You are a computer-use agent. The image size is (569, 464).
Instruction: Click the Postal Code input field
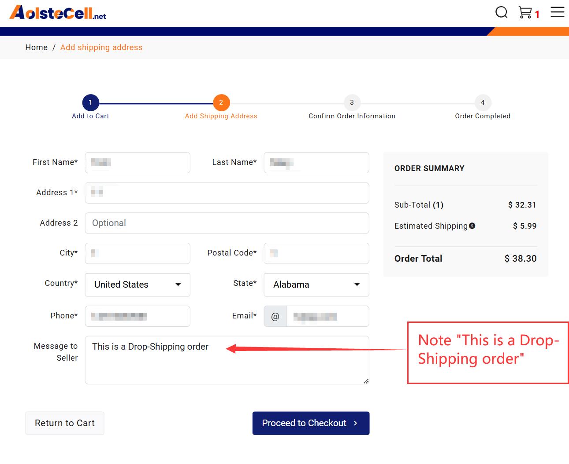click(316, 253)
